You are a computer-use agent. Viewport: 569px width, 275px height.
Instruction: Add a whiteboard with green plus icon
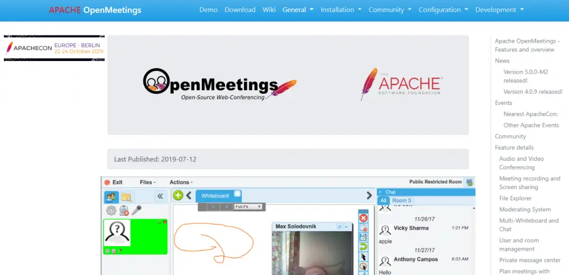click(x=178, y=195)
